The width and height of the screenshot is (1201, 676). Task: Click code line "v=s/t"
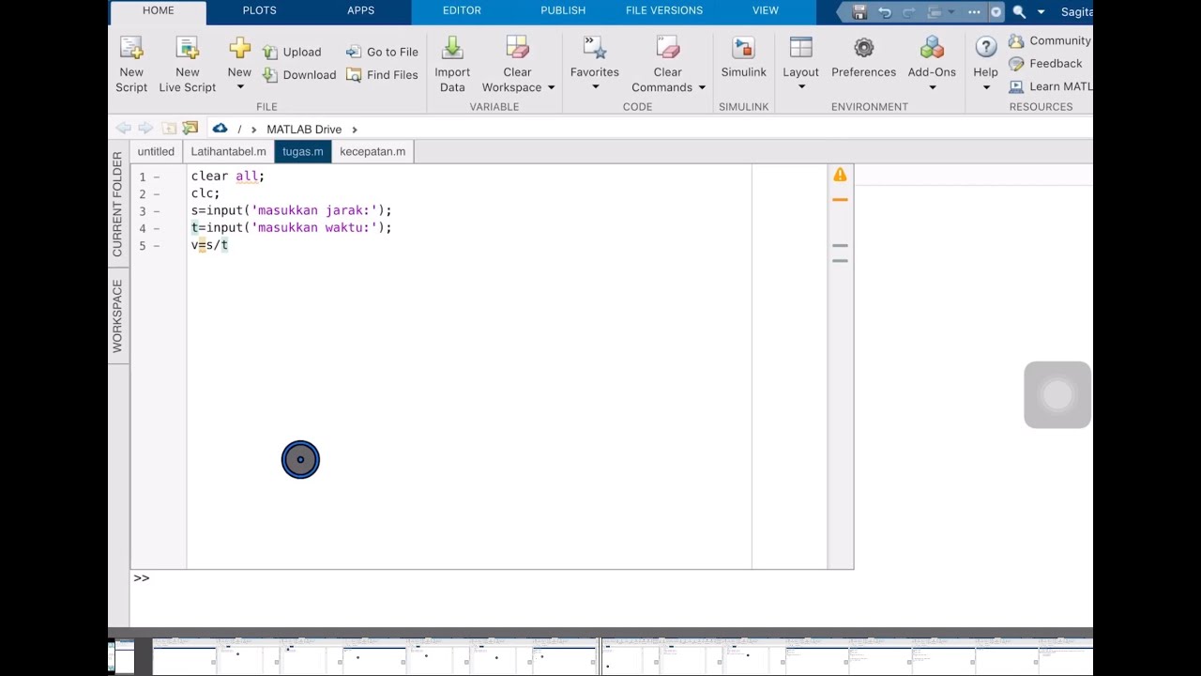210,245
